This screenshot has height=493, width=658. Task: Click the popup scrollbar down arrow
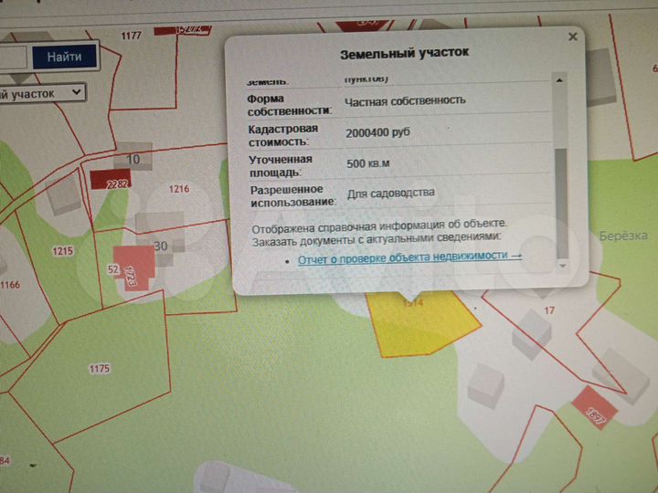coord(563,265)
